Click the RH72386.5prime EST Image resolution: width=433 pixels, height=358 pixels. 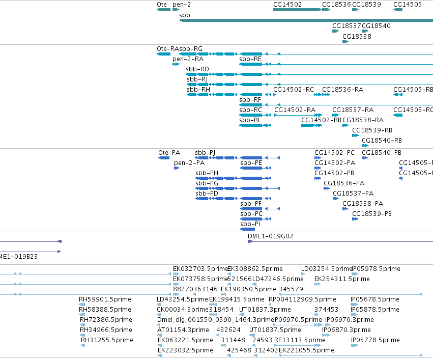[x=82, y=325]
